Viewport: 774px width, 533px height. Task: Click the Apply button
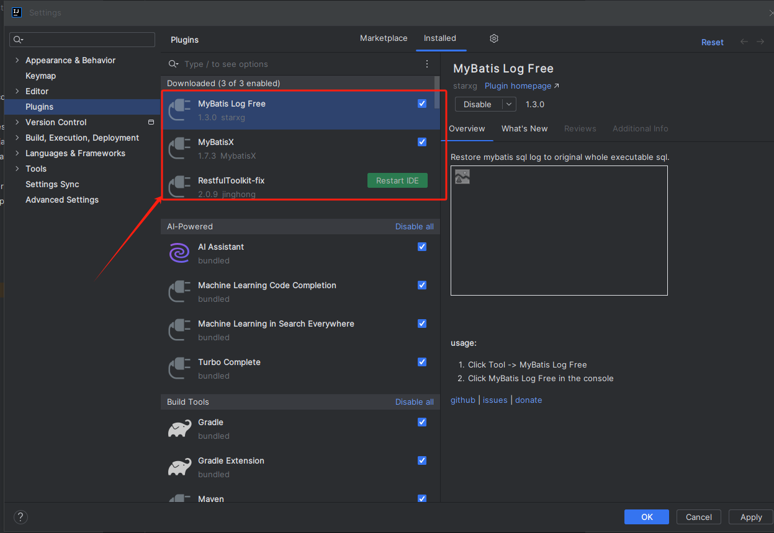[x=751, y=517]
